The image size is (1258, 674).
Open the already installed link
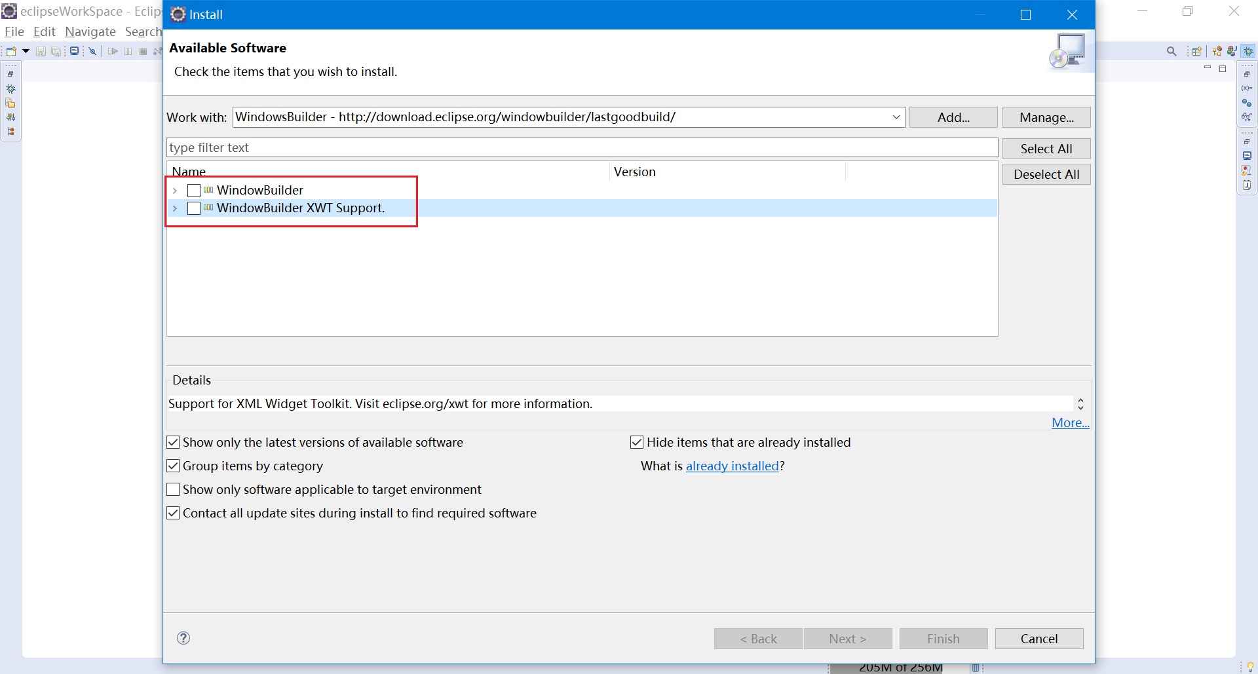tap(733, 466)
